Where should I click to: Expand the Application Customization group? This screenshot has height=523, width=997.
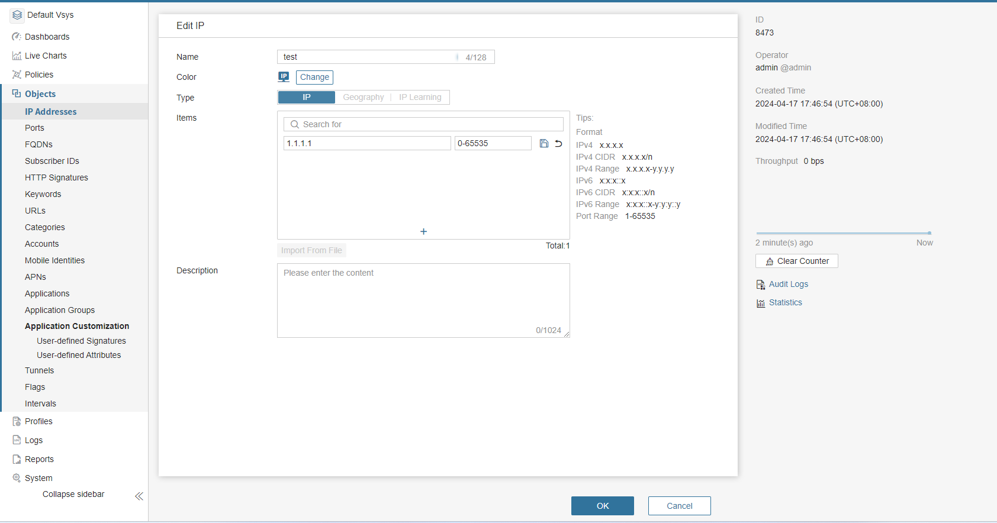77,326
